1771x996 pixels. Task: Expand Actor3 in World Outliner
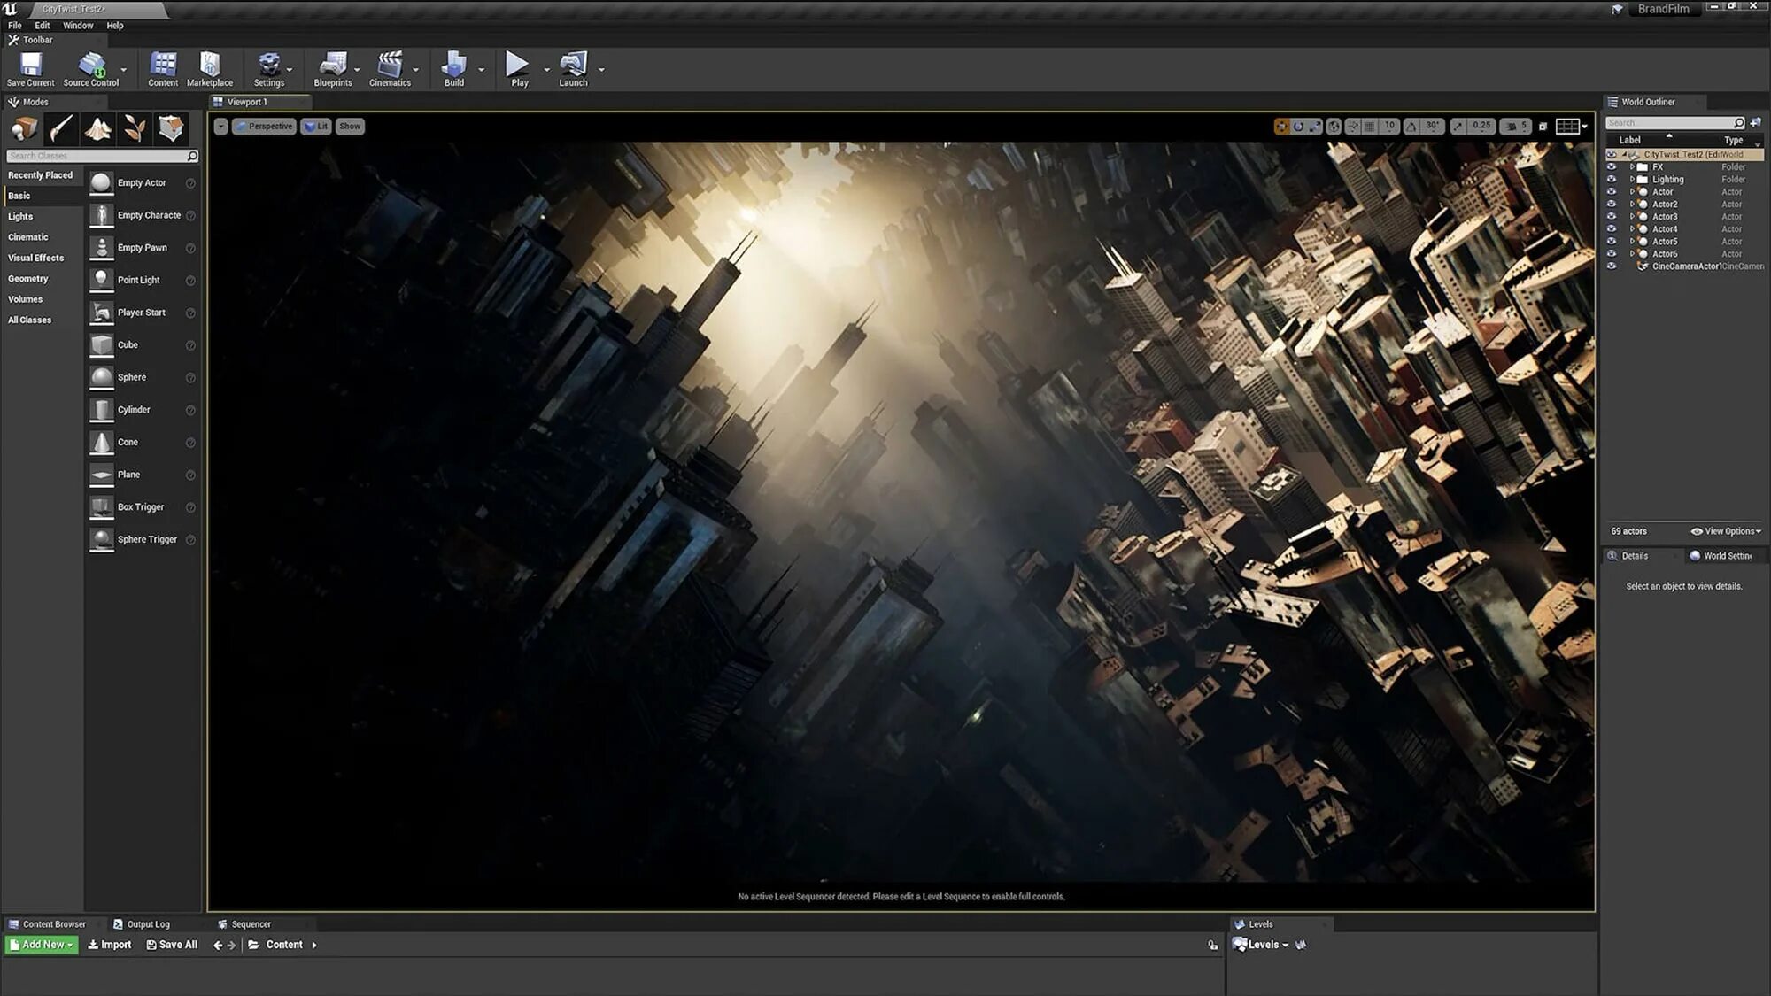(x=1632, y=216)
